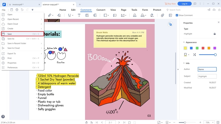Open the comment notes list icon
221x124 pixels.
[x=170, y=15]
